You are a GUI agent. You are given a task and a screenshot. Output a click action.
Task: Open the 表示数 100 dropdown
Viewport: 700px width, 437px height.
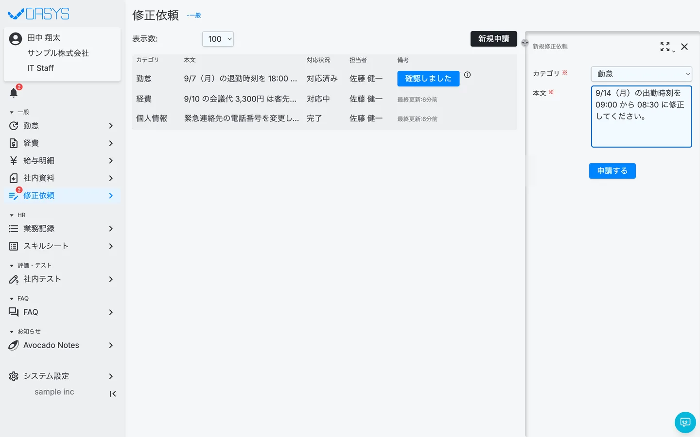218,39
